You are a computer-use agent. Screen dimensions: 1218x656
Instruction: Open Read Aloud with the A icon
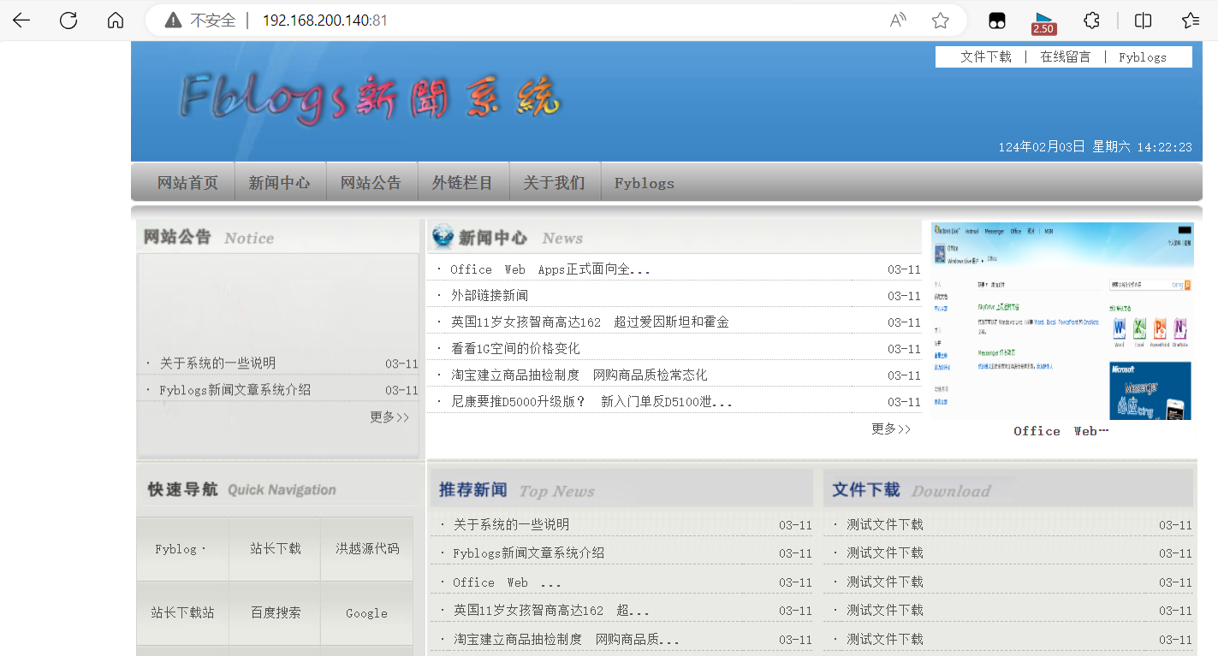point(897,20)
